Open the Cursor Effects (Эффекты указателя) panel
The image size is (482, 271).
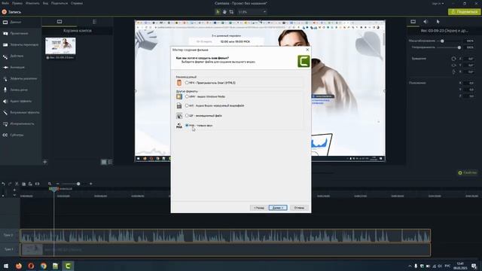20,78
